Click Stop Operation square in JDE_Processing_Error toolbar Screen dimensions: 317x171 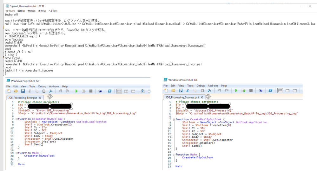tap(91, 91)
